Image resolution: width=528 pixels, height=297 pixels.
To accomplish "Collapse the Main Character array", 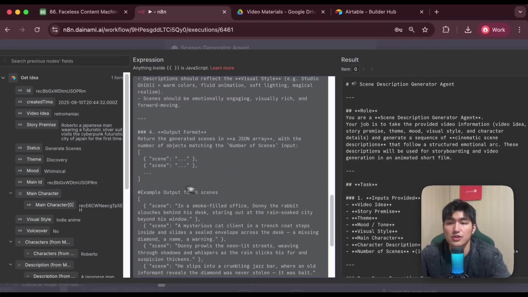I will (11, 193).
